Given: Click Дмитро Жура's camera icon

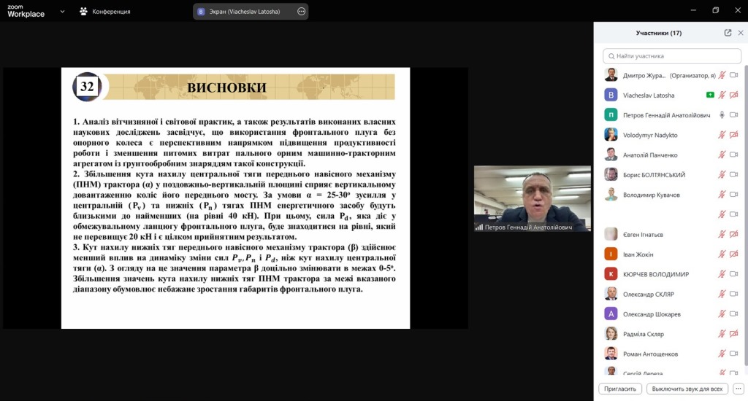Looking at the screenshot, I should point(734,75).
